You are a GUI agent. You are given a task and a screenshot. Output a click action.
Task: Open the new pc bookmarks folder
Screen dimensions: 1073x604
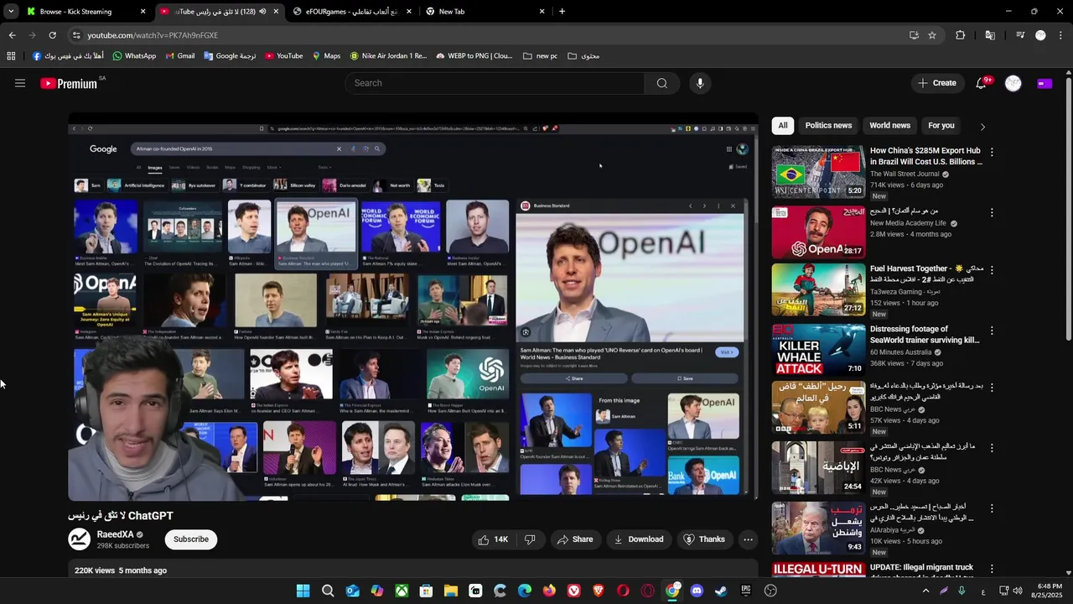pos(540,56)
